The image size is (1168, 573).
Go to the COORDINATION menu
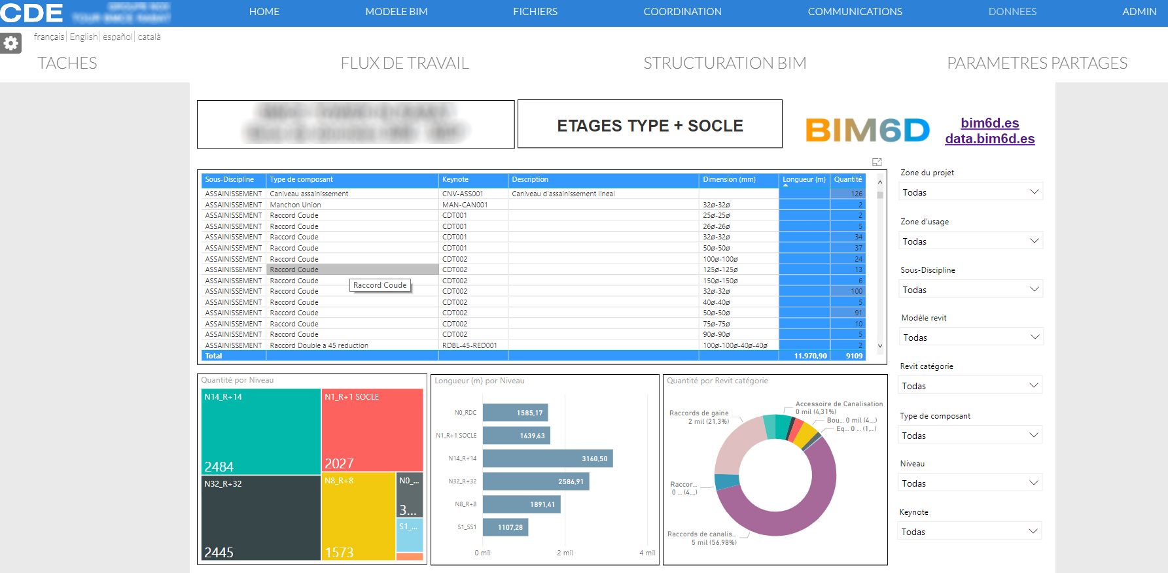click(682, 12)
